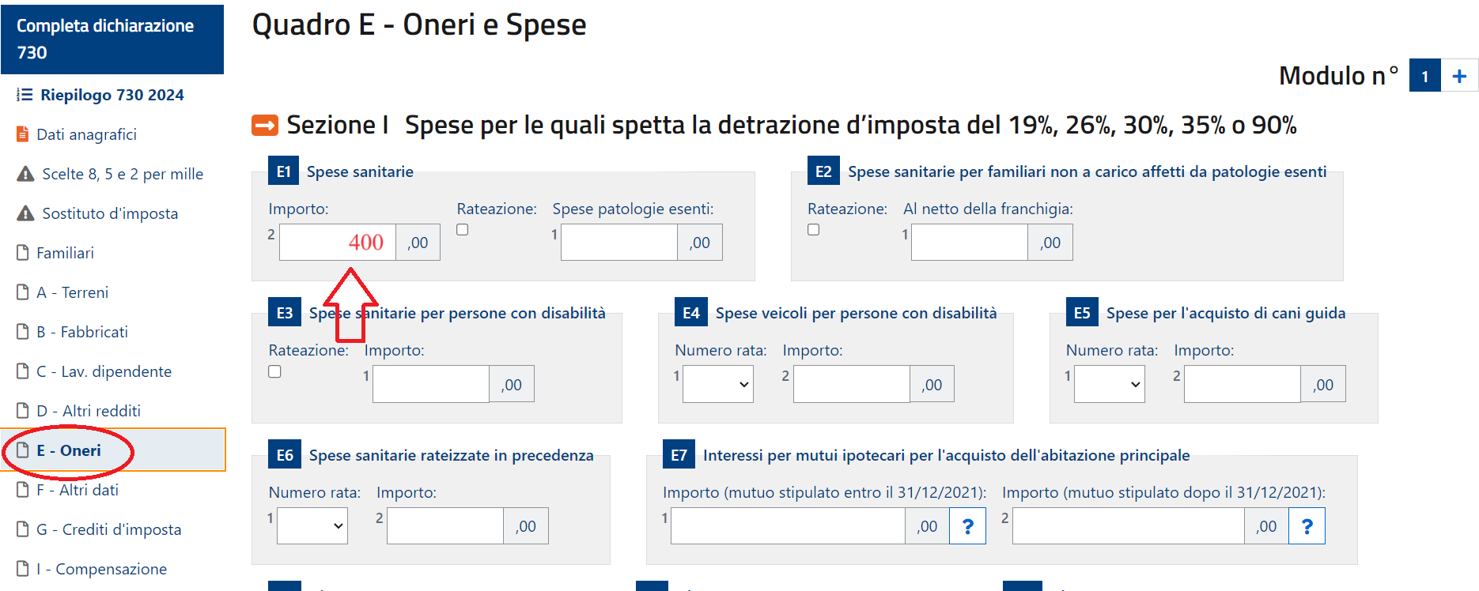Click warning icon beside Sostituto d'imposta
Viewport: 1479px width, 591px height.
pyautogui.click(x=25, y=213)
